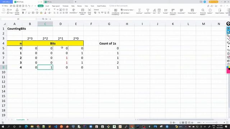
Task: Toggle Italic formatting
Action: [26, 13]
